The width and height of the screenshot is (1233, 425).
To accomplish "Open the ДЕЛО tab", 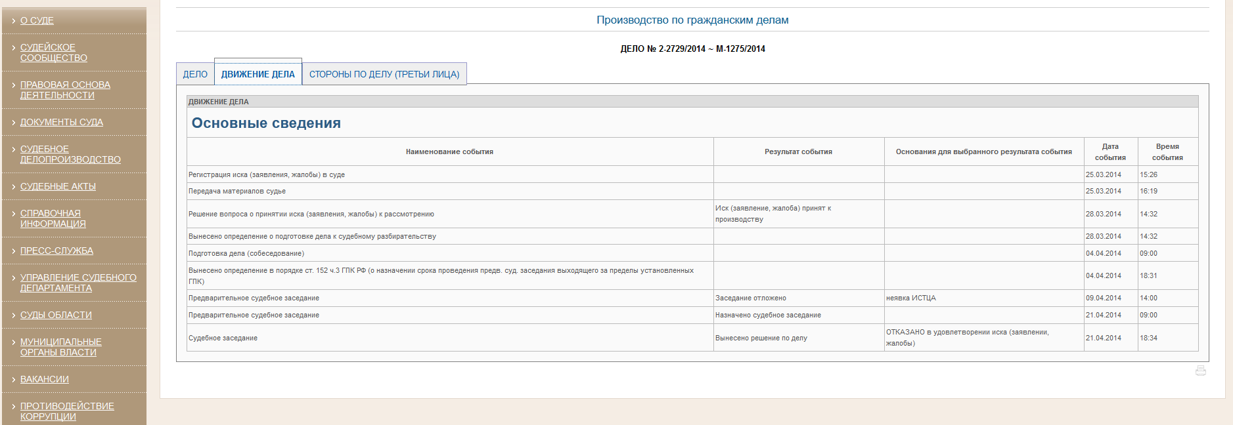I will [x=195, y=74].
